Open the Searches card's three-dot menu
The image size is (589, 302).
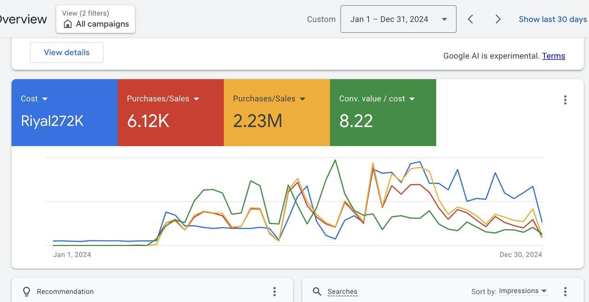point(565,291)
